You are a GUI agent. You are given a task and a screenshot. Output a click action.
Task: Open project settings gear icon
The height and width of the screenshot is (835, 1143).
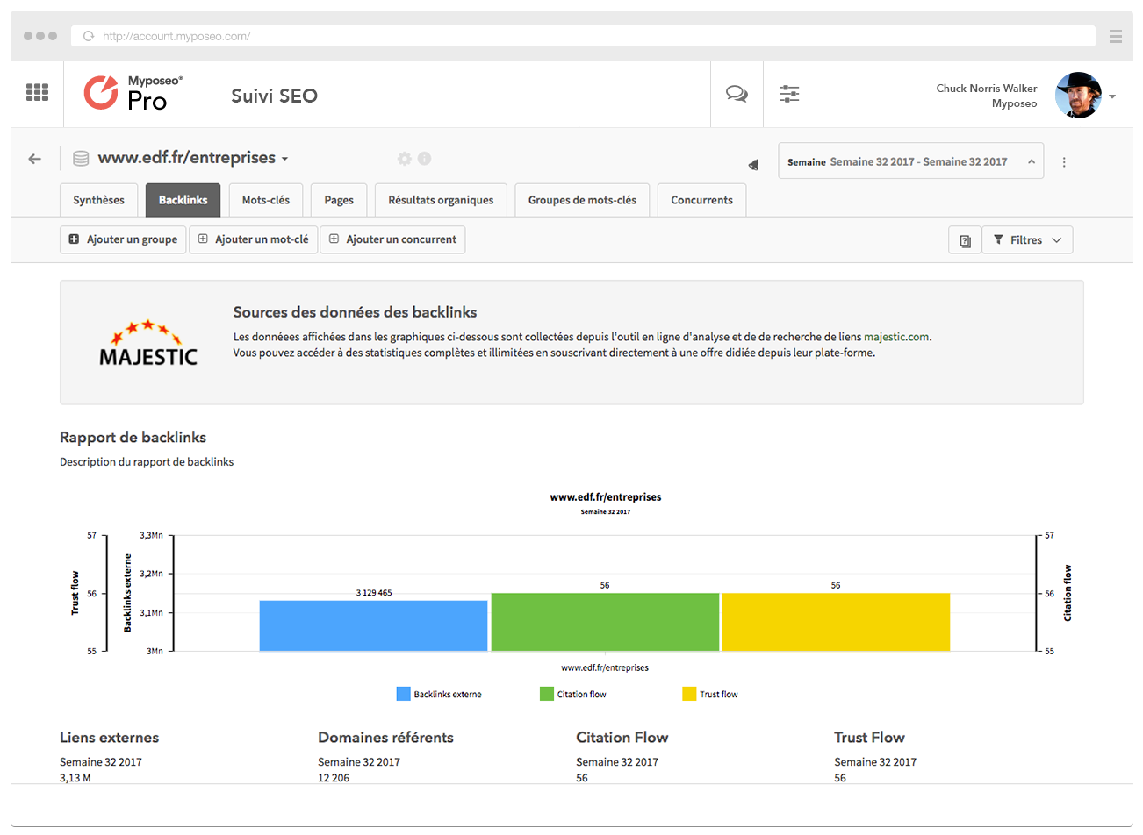404,159
